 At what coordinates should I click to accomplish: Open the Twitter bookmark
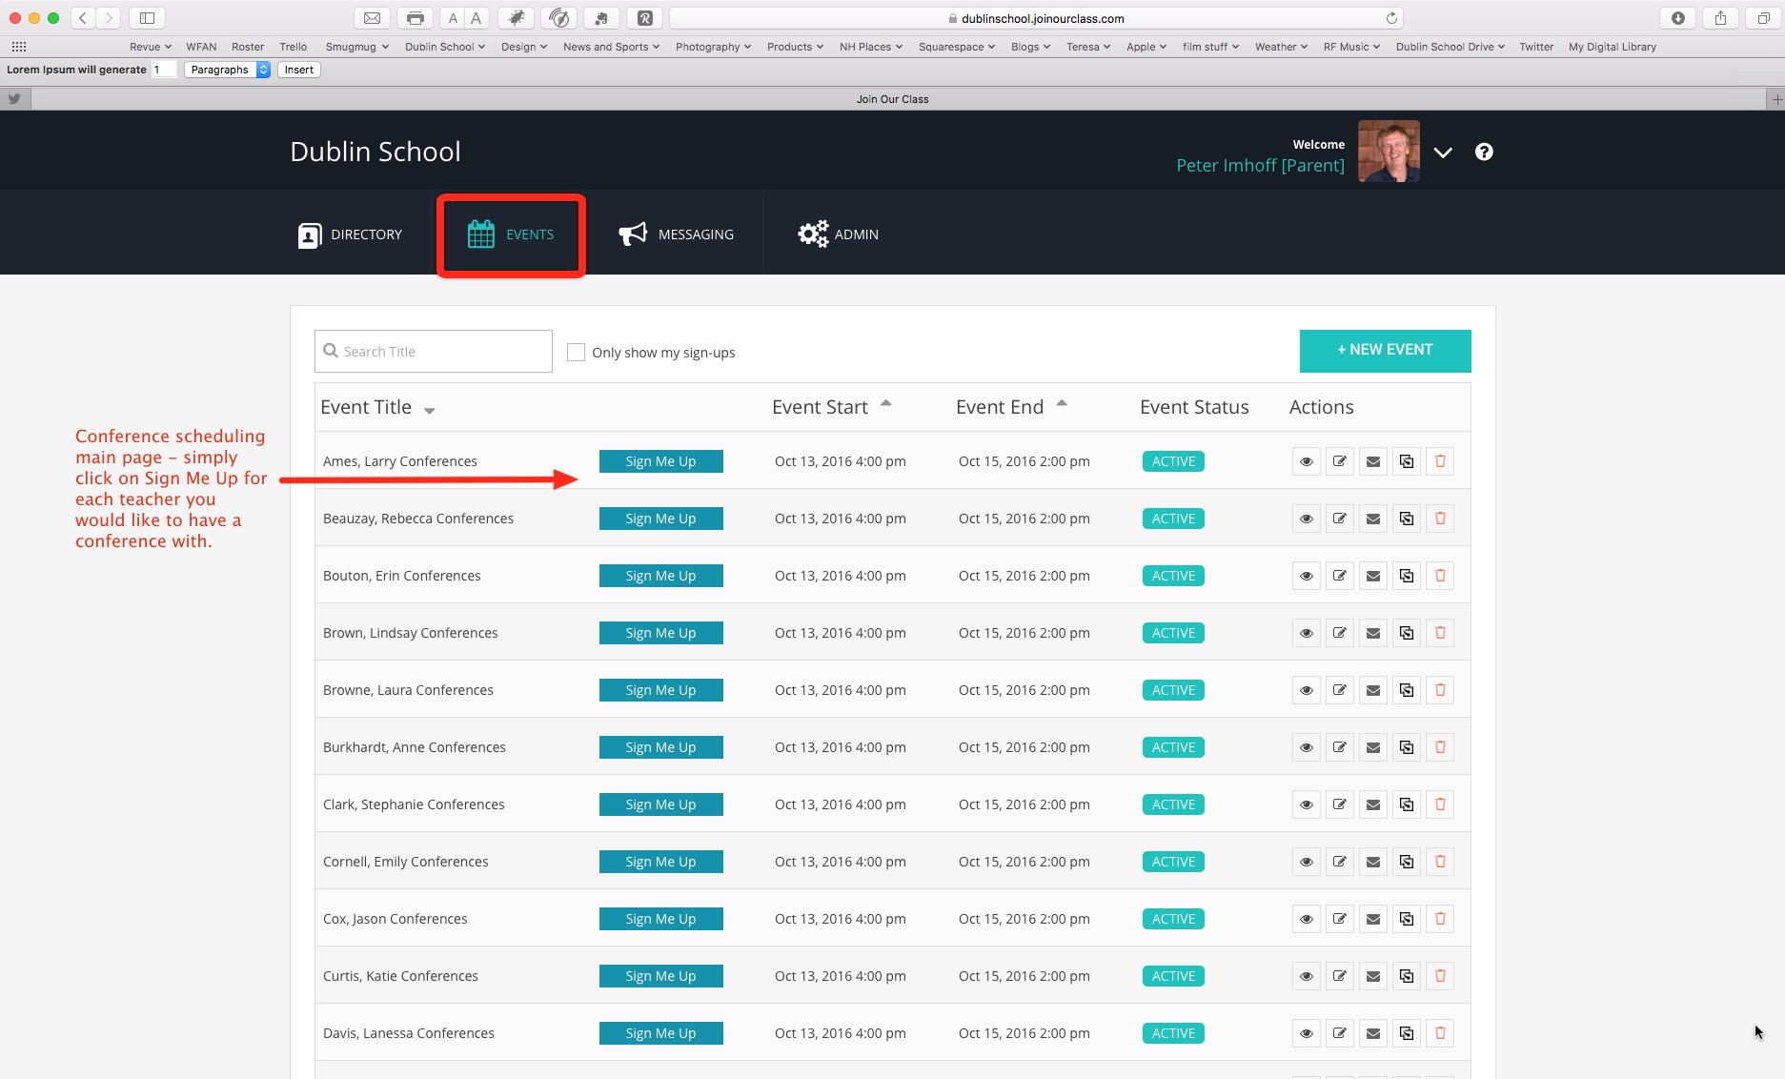click(1535, 47)
